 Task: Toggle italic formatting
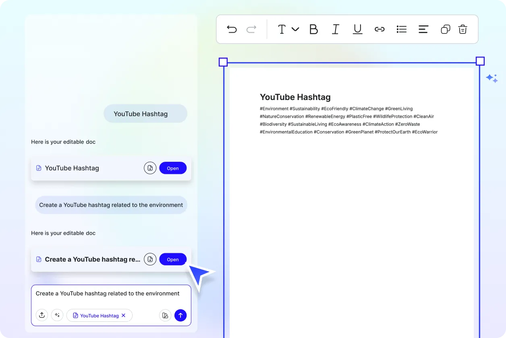335,29
